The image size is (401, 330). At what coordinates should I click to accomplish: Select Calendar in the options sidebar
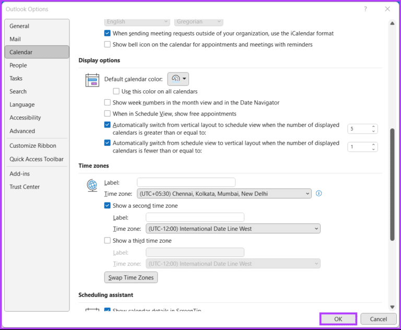tap(37, 52)
